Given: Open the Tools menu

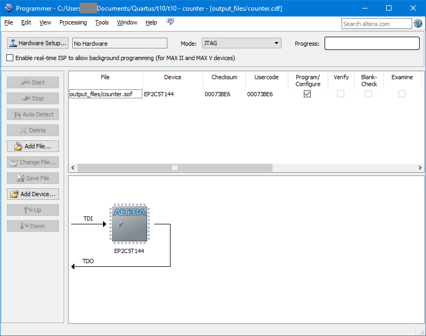Looking at the screenshot, I should pyautogui.click(x=102, y=22).
